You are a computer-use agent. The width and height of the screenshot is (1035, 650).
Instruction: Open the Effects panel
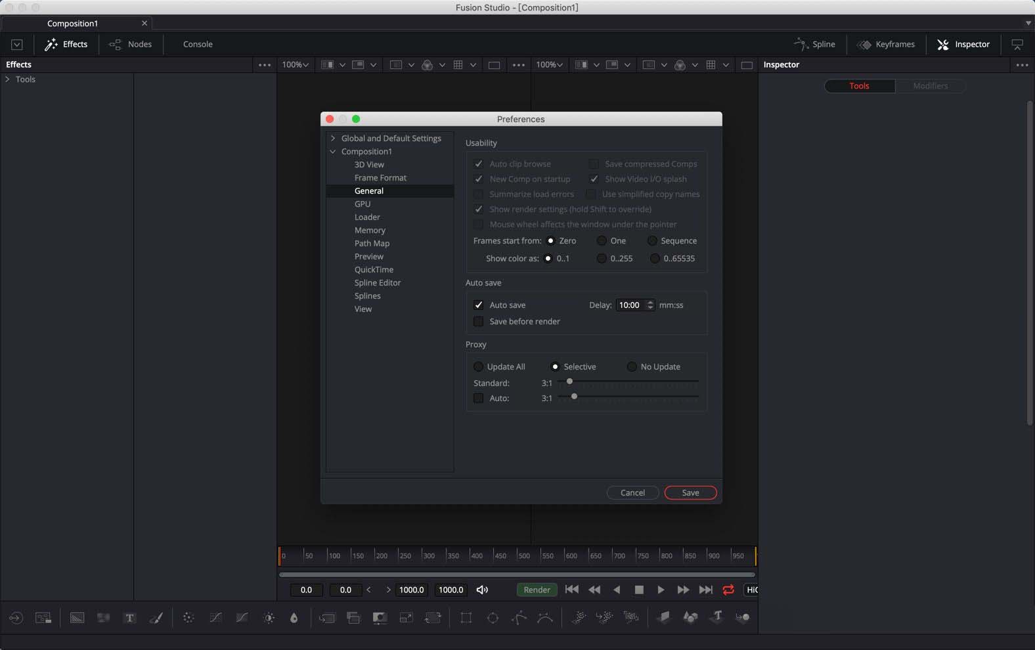point(66,45)
